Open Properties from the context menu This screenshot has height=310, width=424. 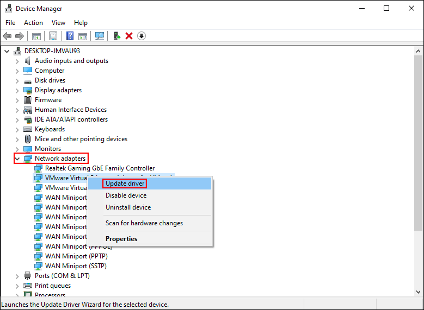click(150, 239)
